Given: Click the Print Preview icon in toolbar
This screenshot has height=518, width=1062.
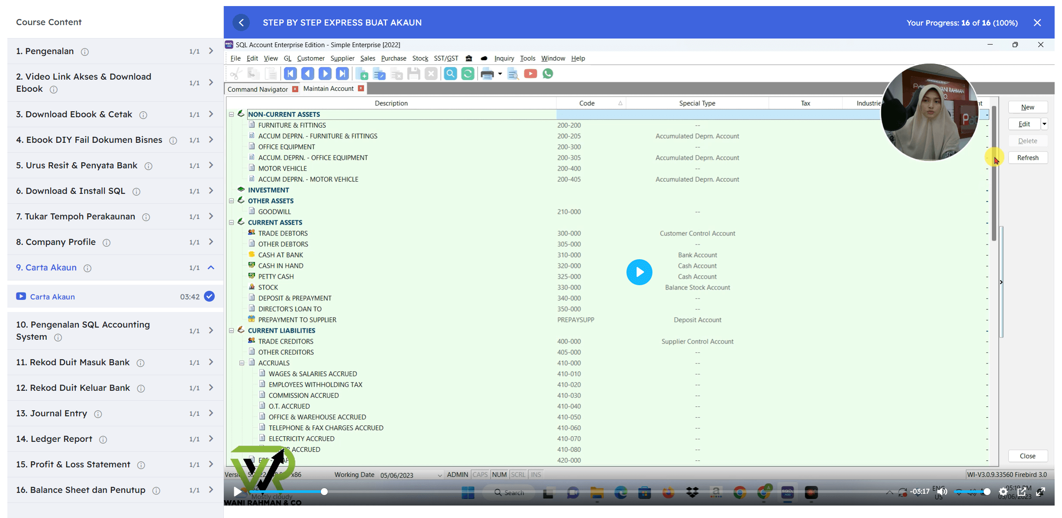Looking at the screenshot, I should click(513, 74).
